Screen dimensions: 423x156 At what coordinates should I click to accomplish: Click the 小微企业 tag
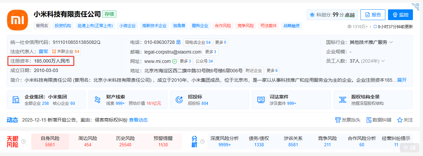click(127, 25)
